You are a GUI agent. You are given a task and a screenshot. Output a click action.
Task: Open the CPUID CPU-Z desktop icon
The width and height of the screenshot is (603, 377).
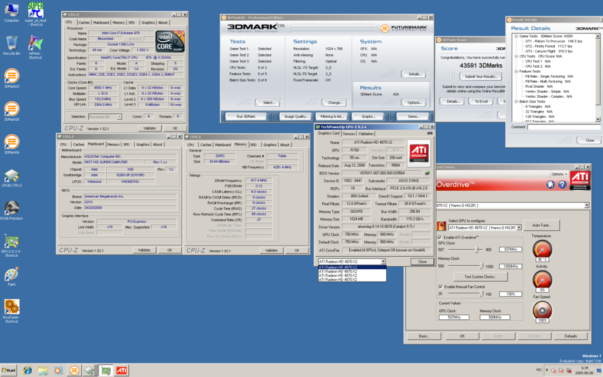12,178
